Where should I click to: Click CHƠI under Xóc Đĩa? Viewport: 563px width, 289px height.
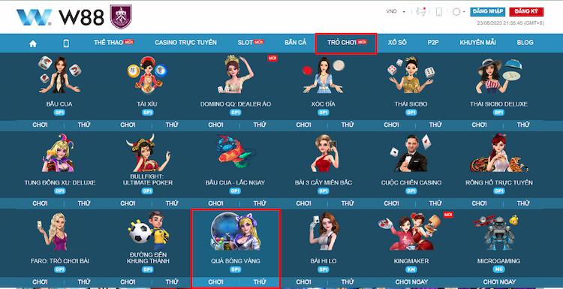pos(303,125)
